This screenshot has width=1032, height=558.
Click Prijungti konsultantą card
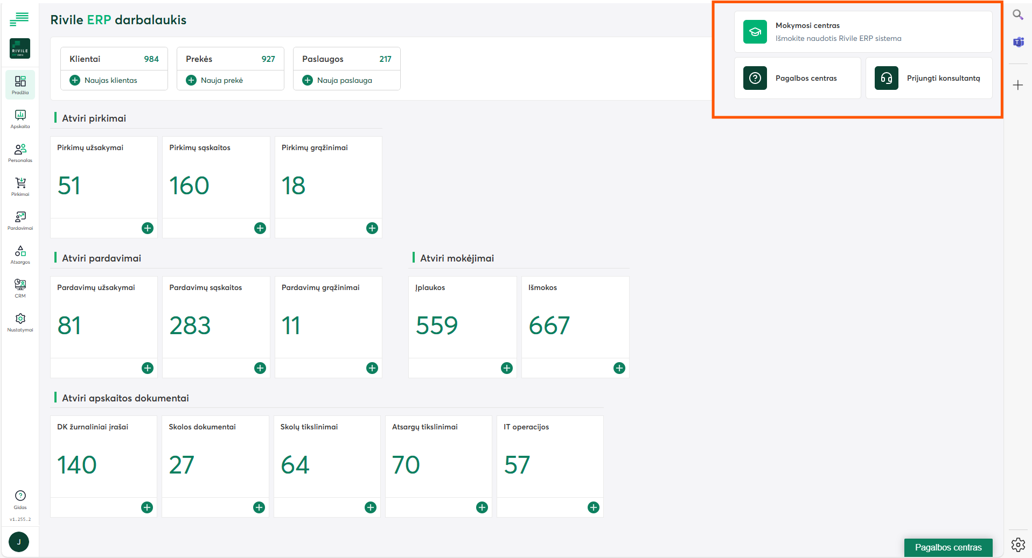point(929,78)
